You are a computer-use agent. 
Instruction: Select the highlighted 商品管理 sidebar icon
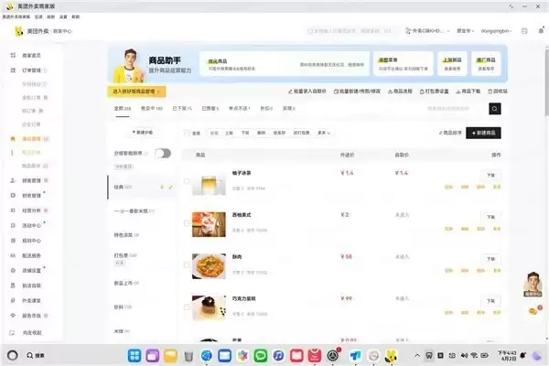(x=13, y=139)
